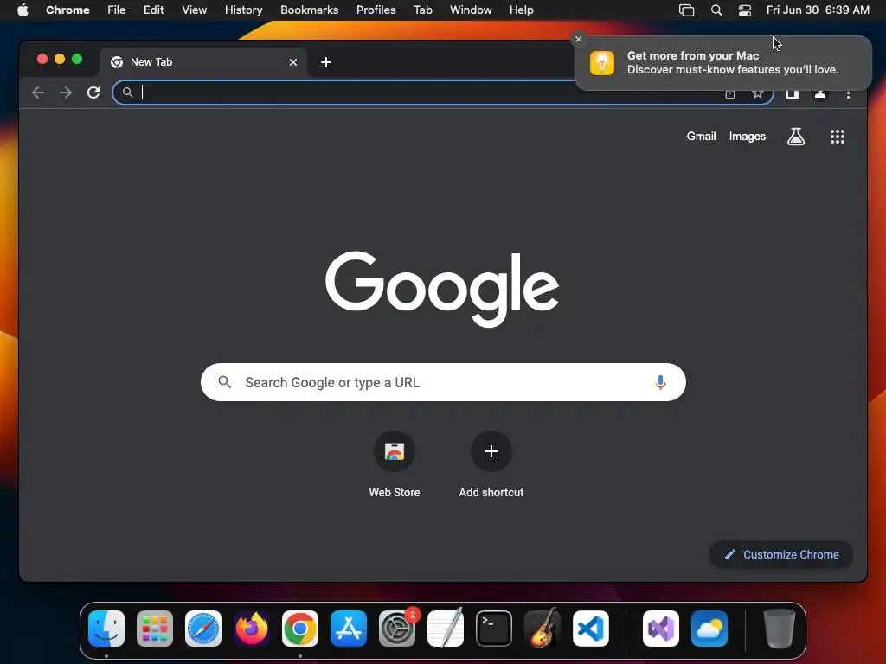Viewport: 886px width, 664px height.
Task: Open the Help menu
Action: (521, 10)
